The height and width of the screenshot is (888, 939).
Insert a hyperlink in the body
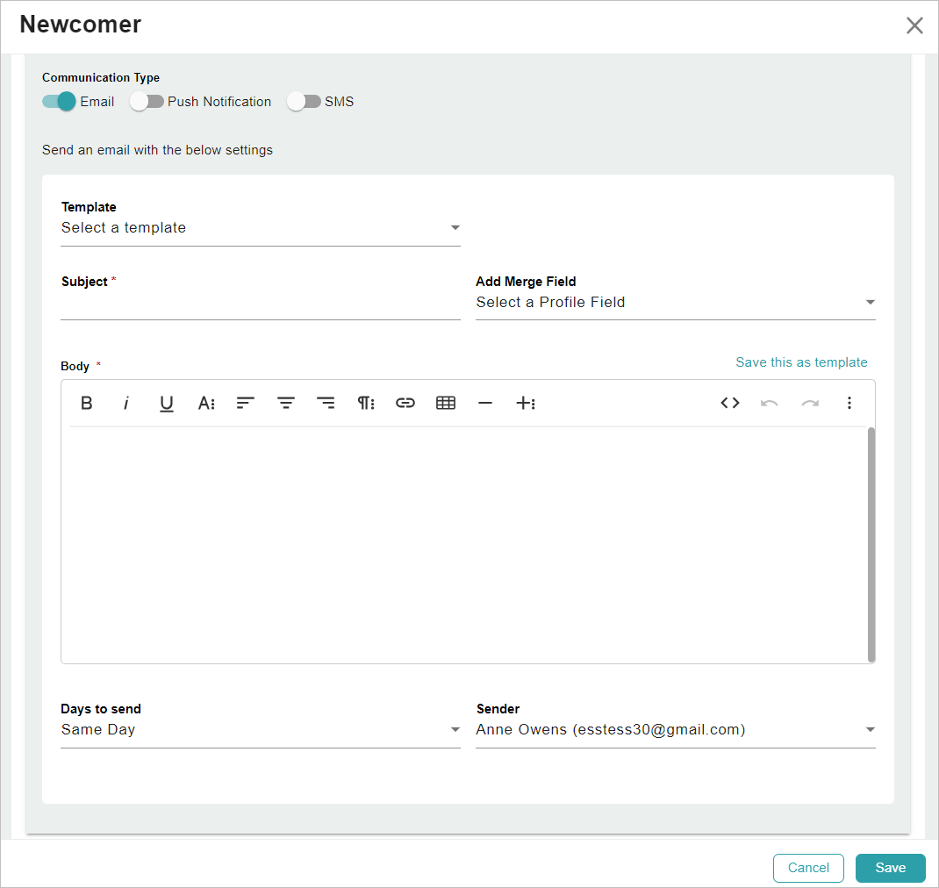pyautogui.click(x=405, y=403)
